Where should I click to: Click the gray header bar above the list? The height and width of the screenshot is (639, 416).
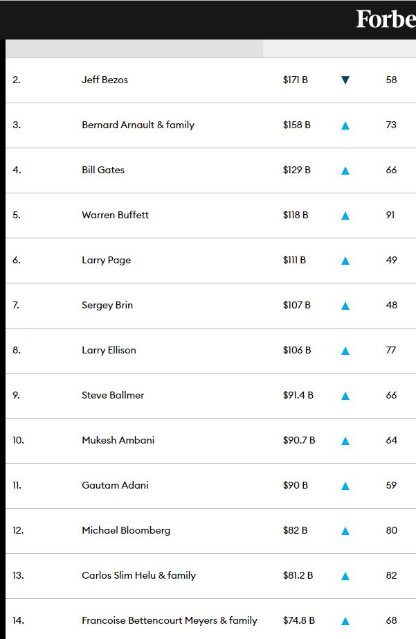[134, 49]
